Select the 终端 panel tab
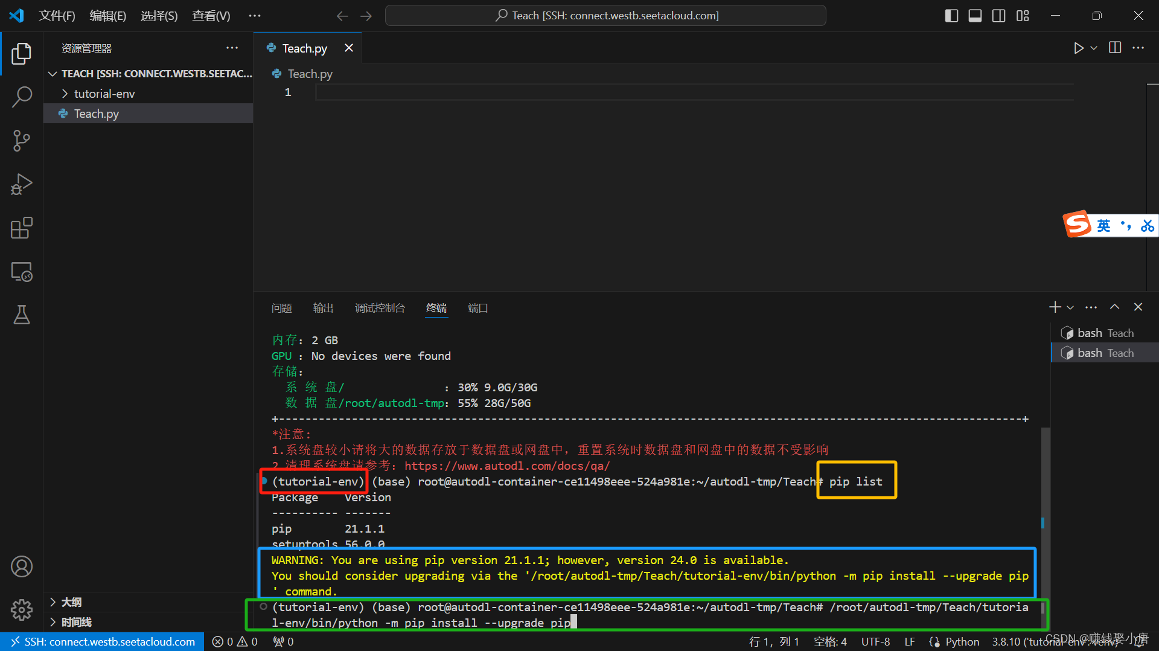 436,308
